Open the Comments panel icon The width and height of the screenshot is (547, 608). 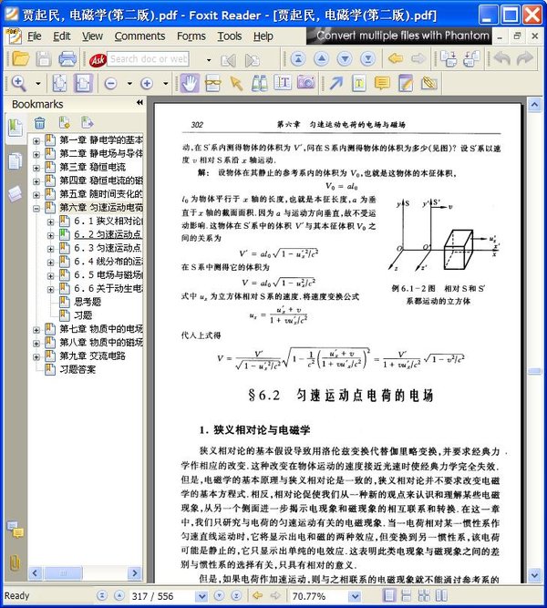point(15,530)
